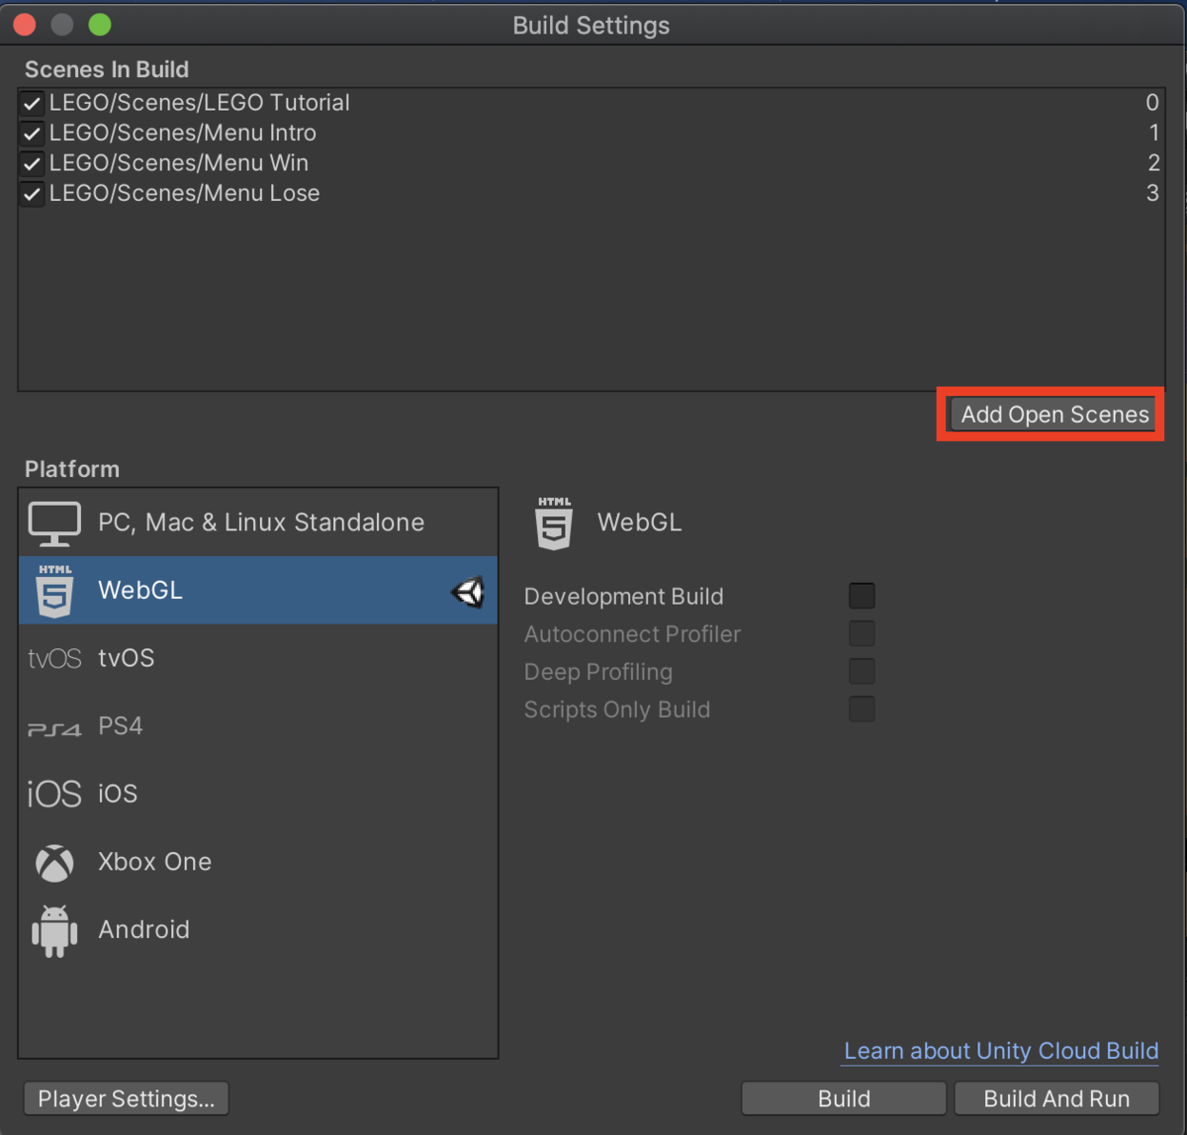Toggle the Autoconnect Profiler checkbox
This screenshot has height=1135, width=1187.
coord(862,633)
